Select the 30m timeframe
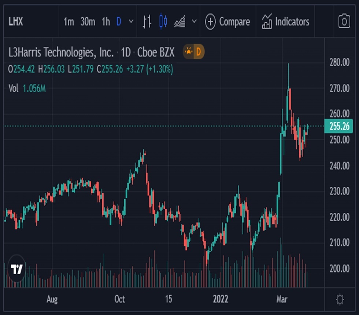The width and height of the screenshot is (359, 315). click(x=88, y=22)
